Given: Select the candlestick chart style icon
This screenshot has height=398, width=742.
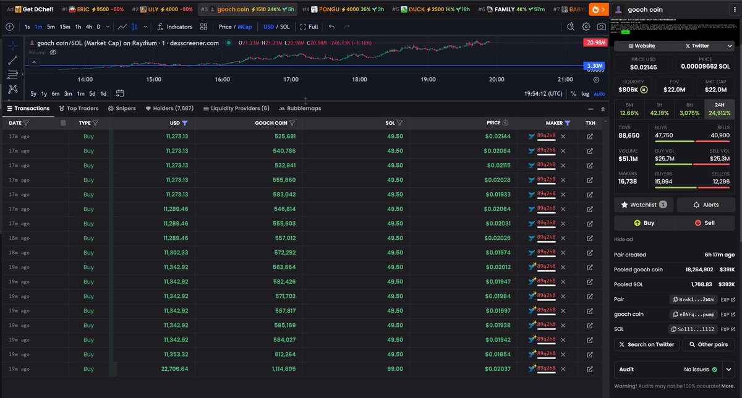Looking at the screenshot, I should [x=135, y=27].
